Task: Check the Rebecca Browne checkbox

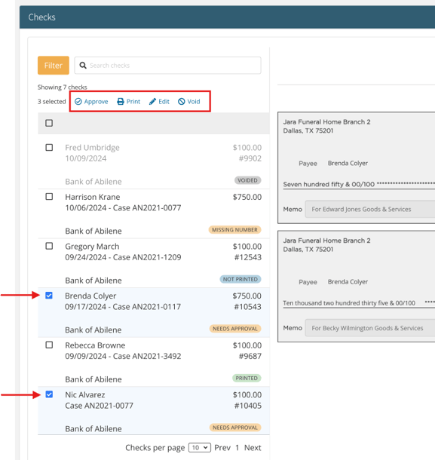Action: (49, 345)
